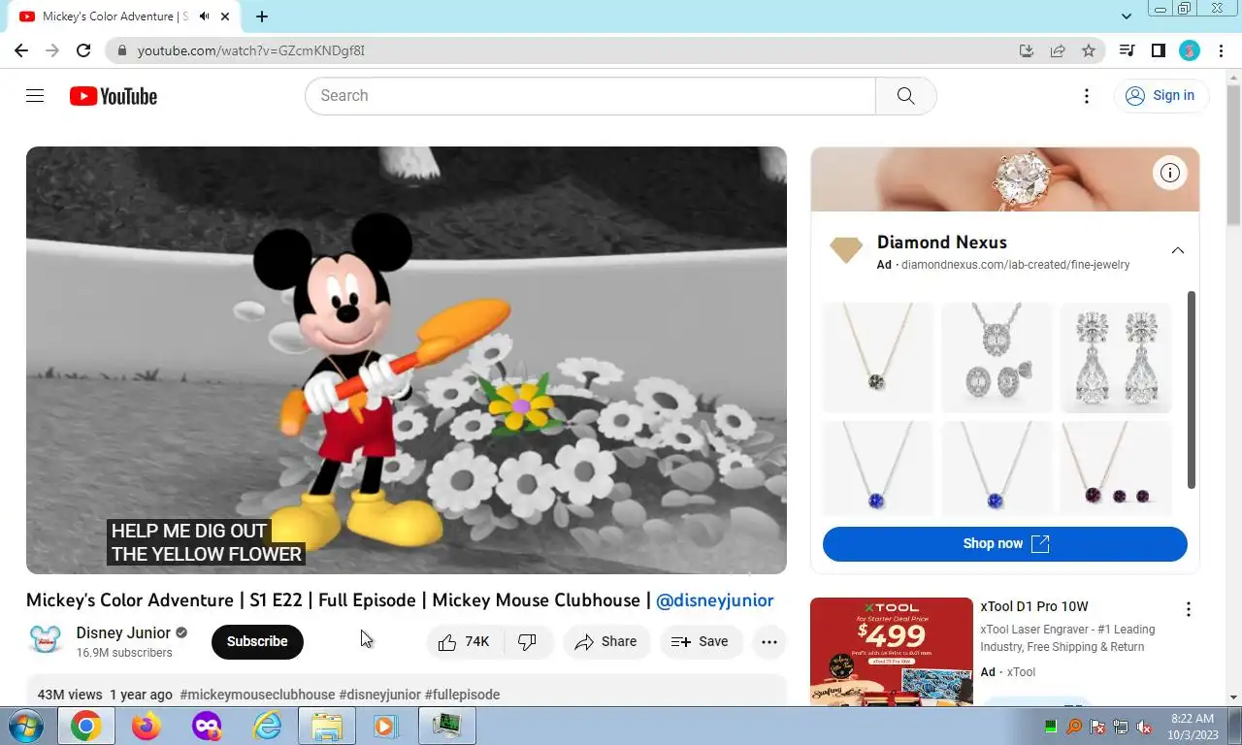Click the '16.9M subscribers' text

coord(124,653)
